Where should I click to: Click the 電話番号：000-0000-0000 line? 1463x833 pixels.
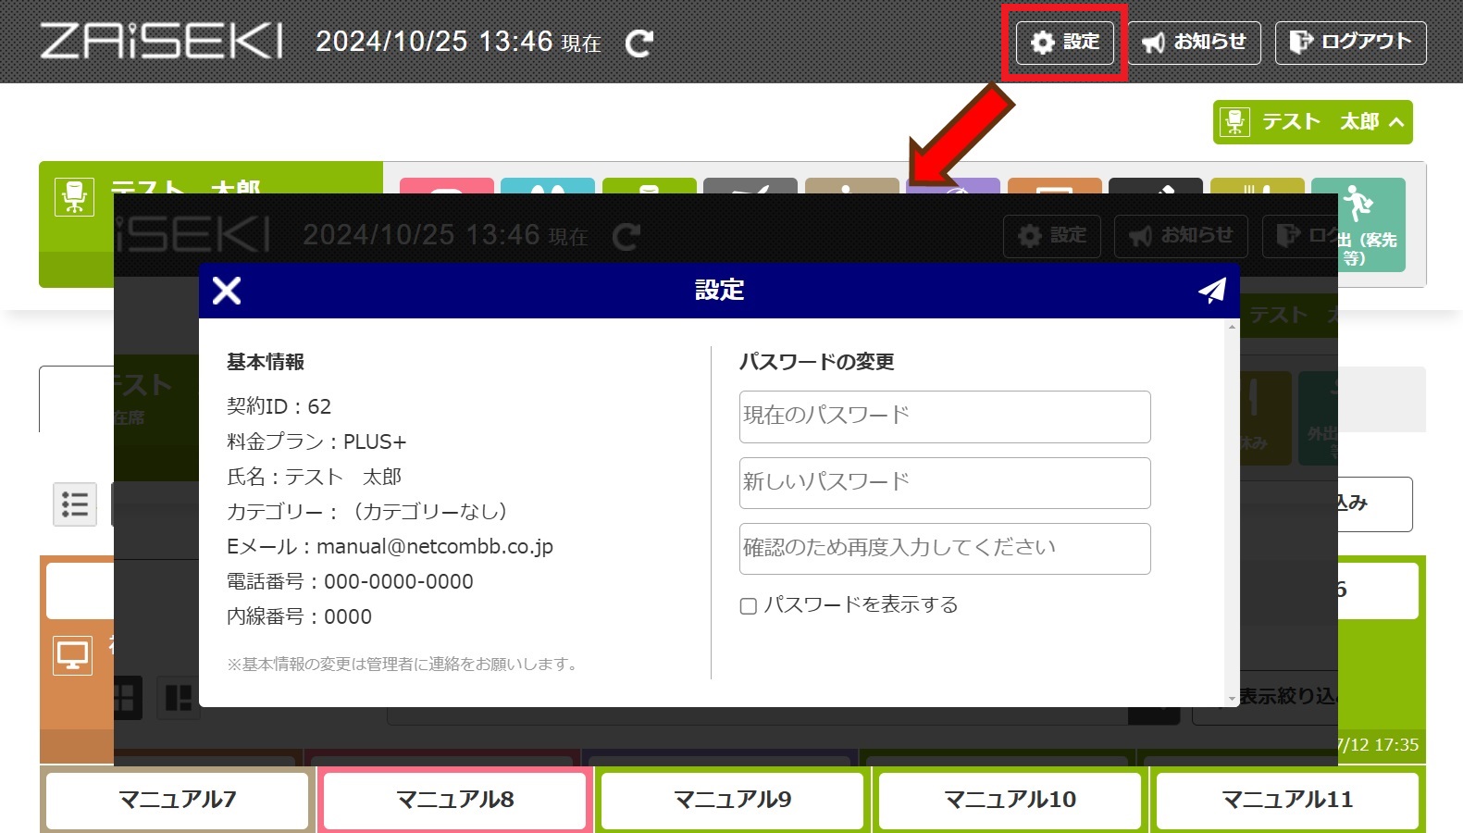[x=350, y=582]
